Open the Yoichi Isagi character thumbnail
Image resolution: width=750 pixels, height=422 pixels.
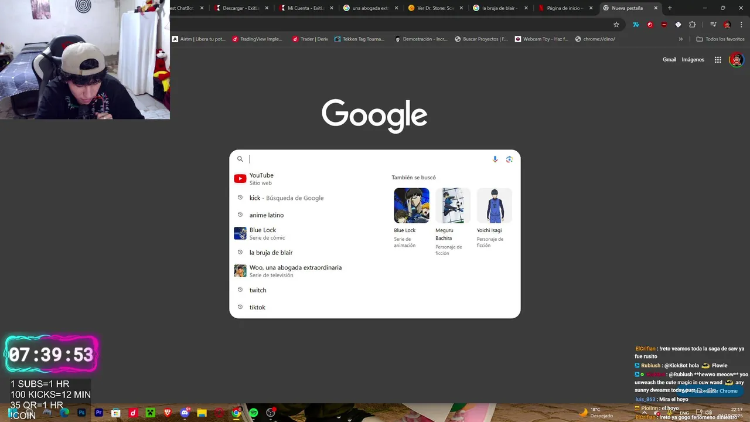pos(494,206)
